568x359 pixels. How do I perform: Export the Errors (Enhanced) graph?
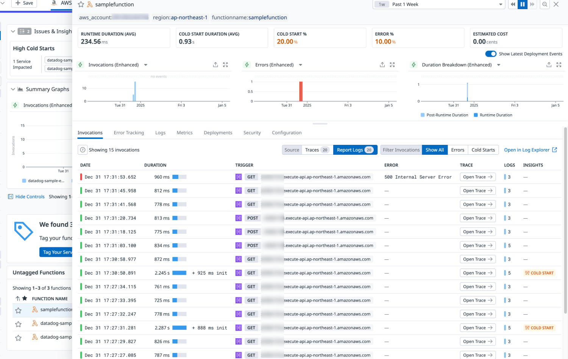pyautogui.click(x=382, y=65)
